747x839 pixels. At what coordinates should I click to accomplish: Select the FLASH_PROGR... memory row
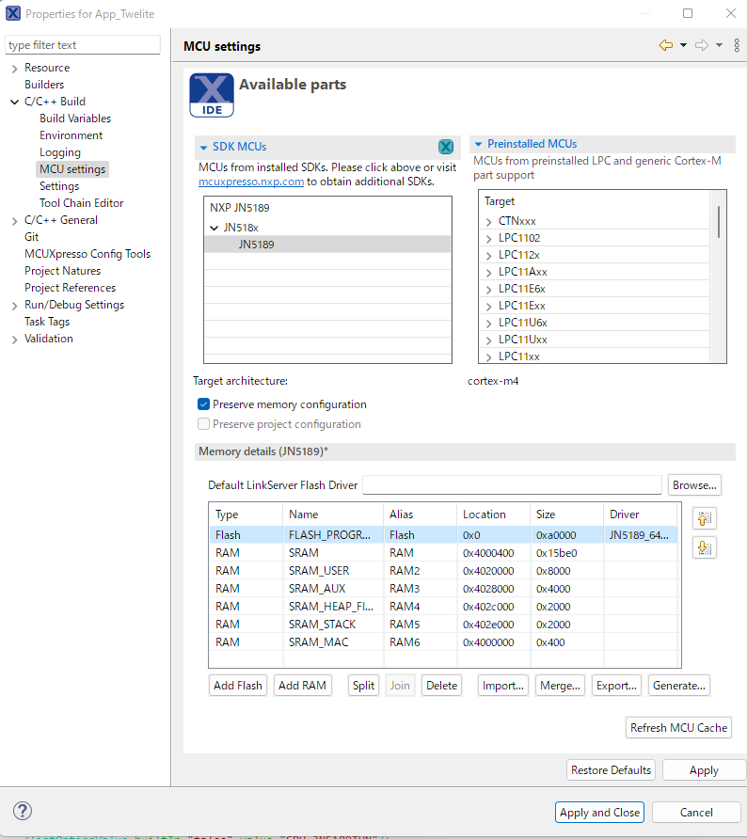pyautogui.click(x=443, y=534)
